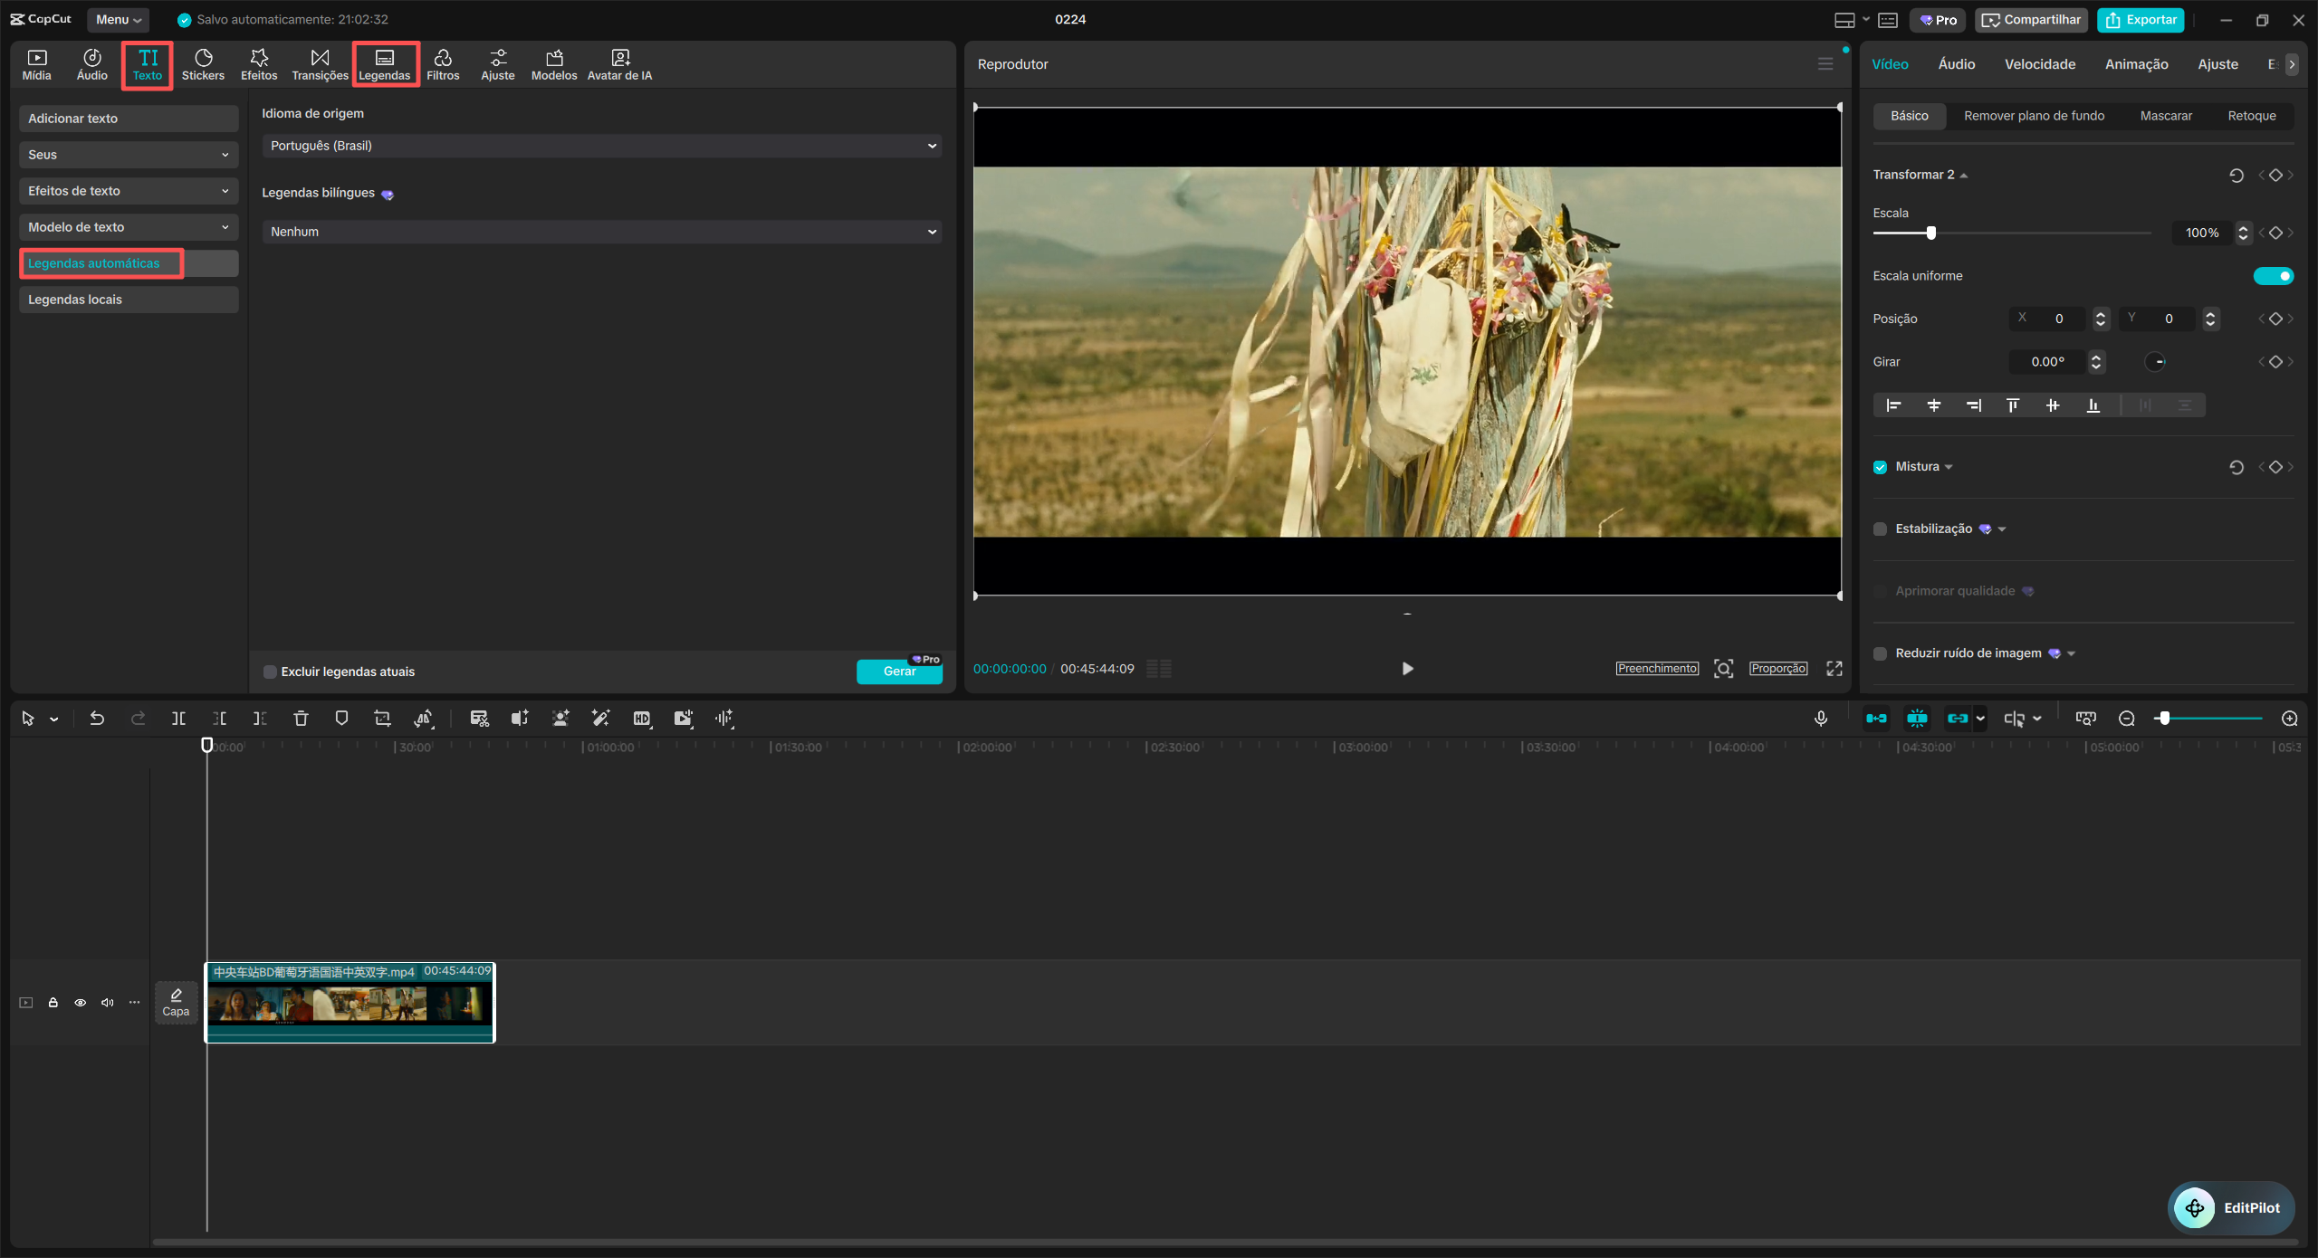The image size is (2318, 1258).
Task: Record voiceover using the microphone icon
Action: coord(1821,718)
